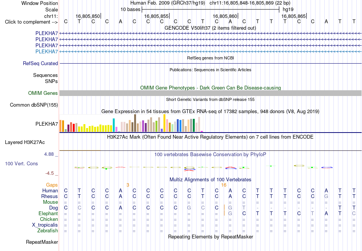Screen dimensions: 362x251
Task: Click the chr11:16,805,848-16,805,869 position header
Action: (250, 3)
